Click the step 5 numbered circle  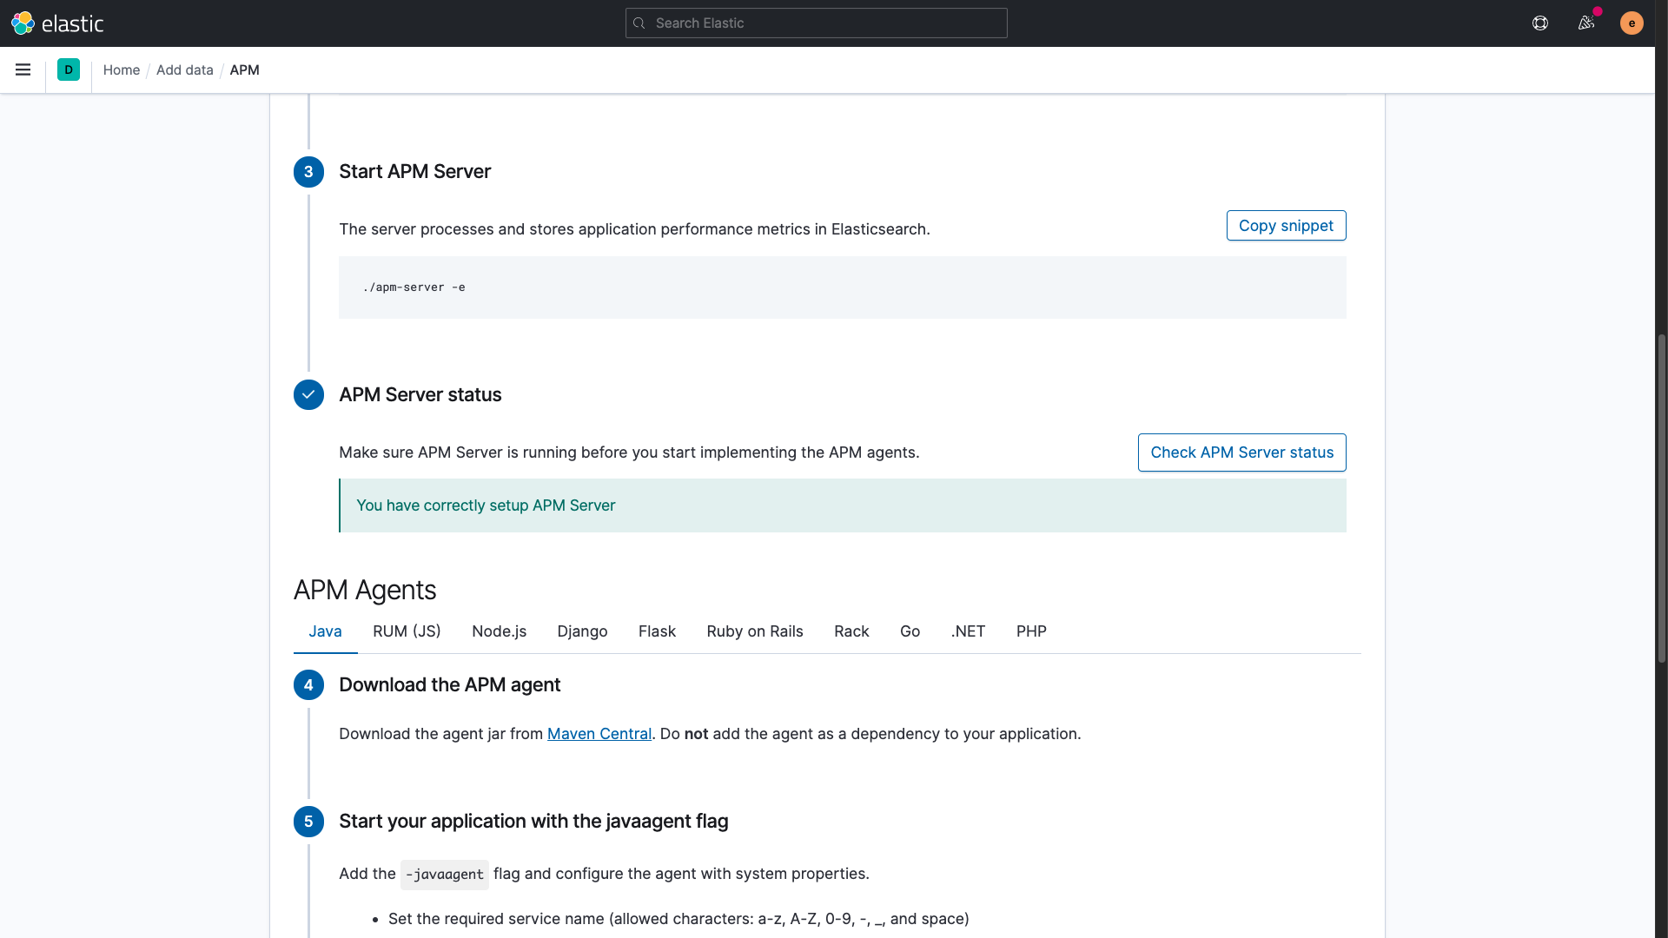point(308,822)
